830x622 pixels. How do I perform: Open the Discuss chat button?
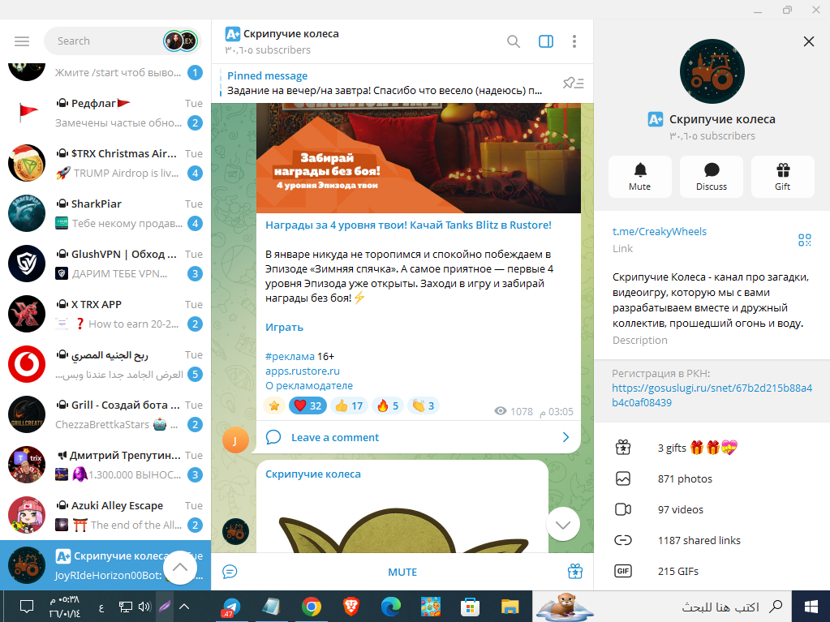(712, 177)
